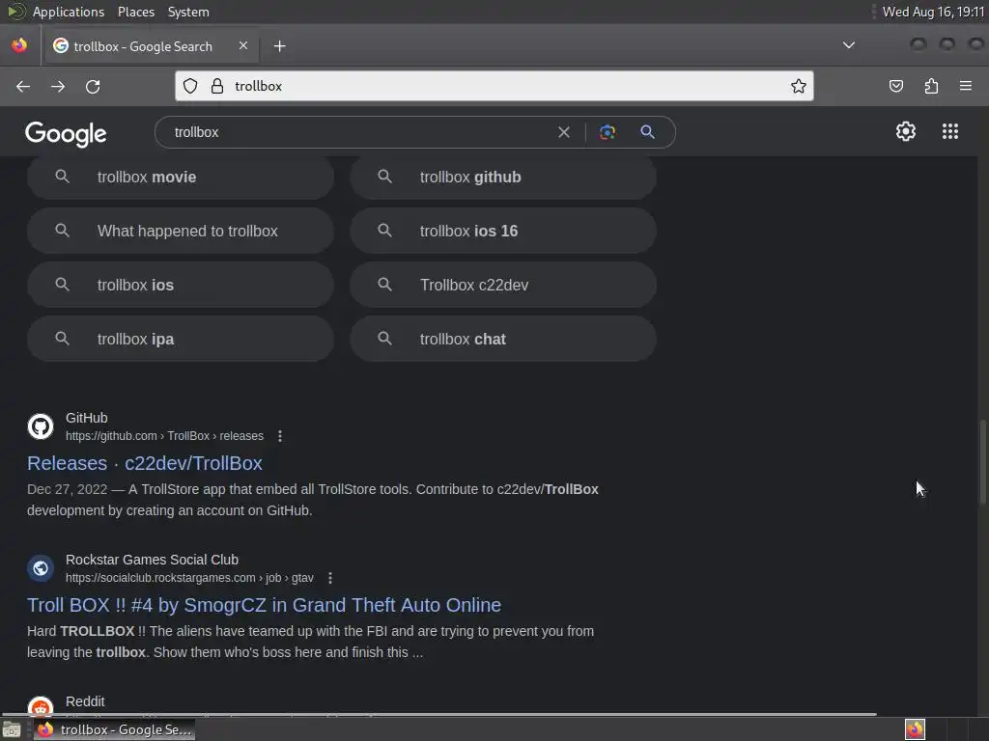Search What happened to trollbox
Viewport: 989px width, 741px height.
point(181,231)
